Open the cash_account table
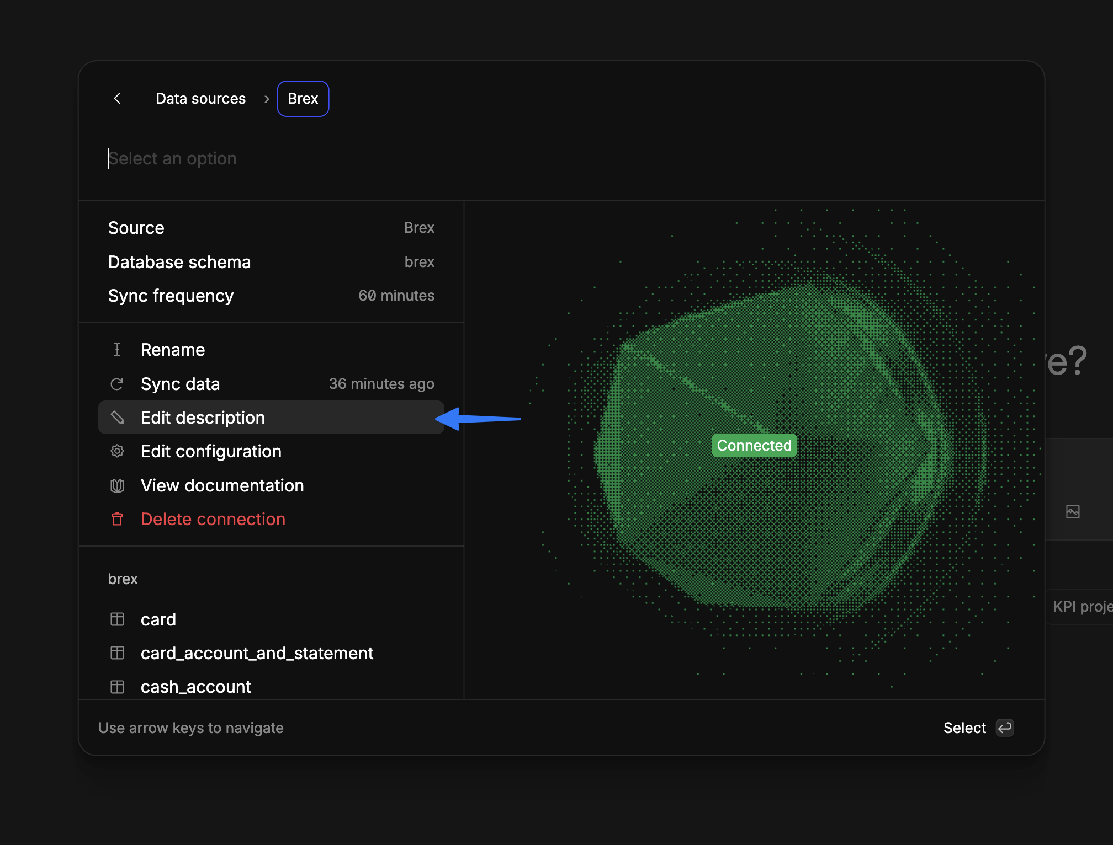 tap(271, 687)
